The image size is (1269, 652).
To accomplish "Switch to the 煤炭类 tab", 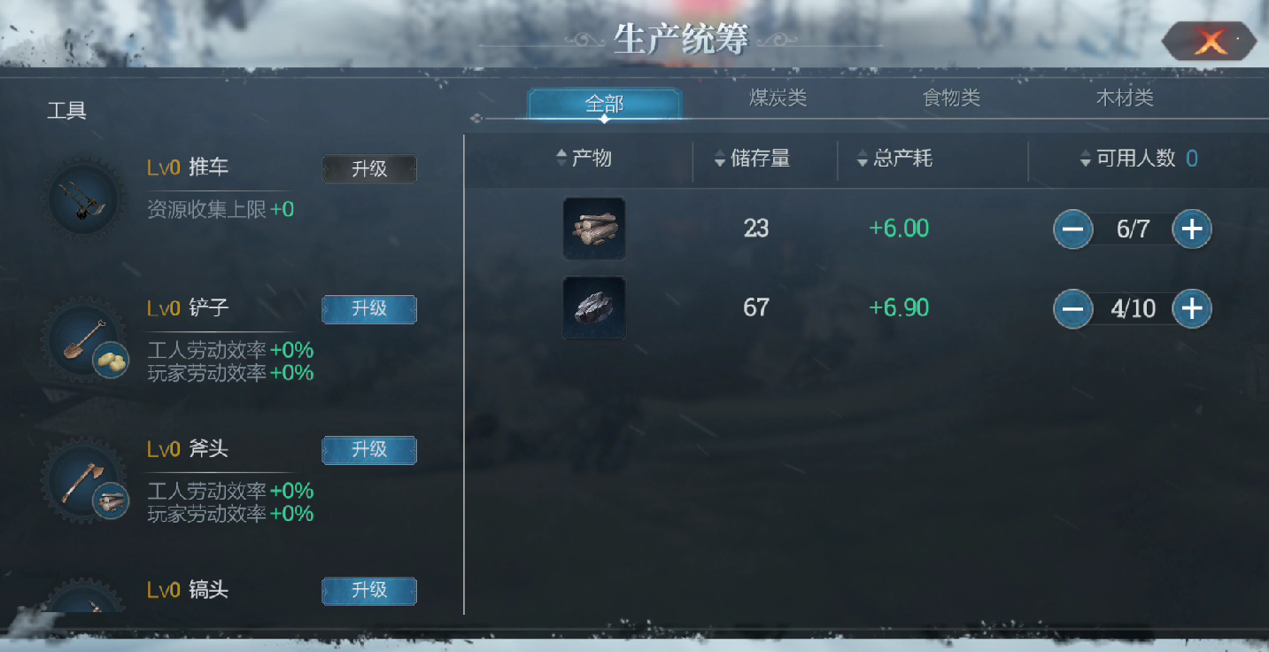I will tap(778, 98).
